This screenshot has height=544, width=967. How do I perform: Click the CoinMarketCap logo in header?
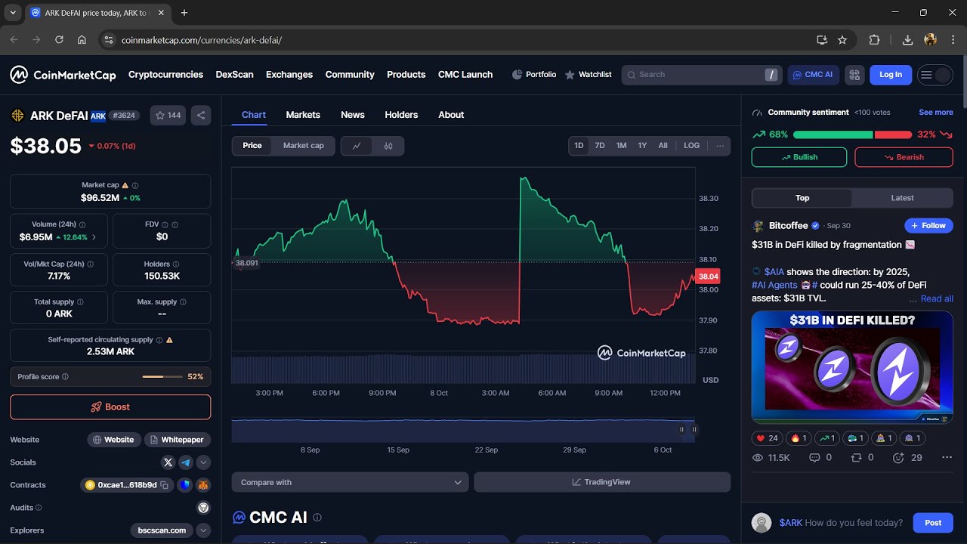pos(63,75)
